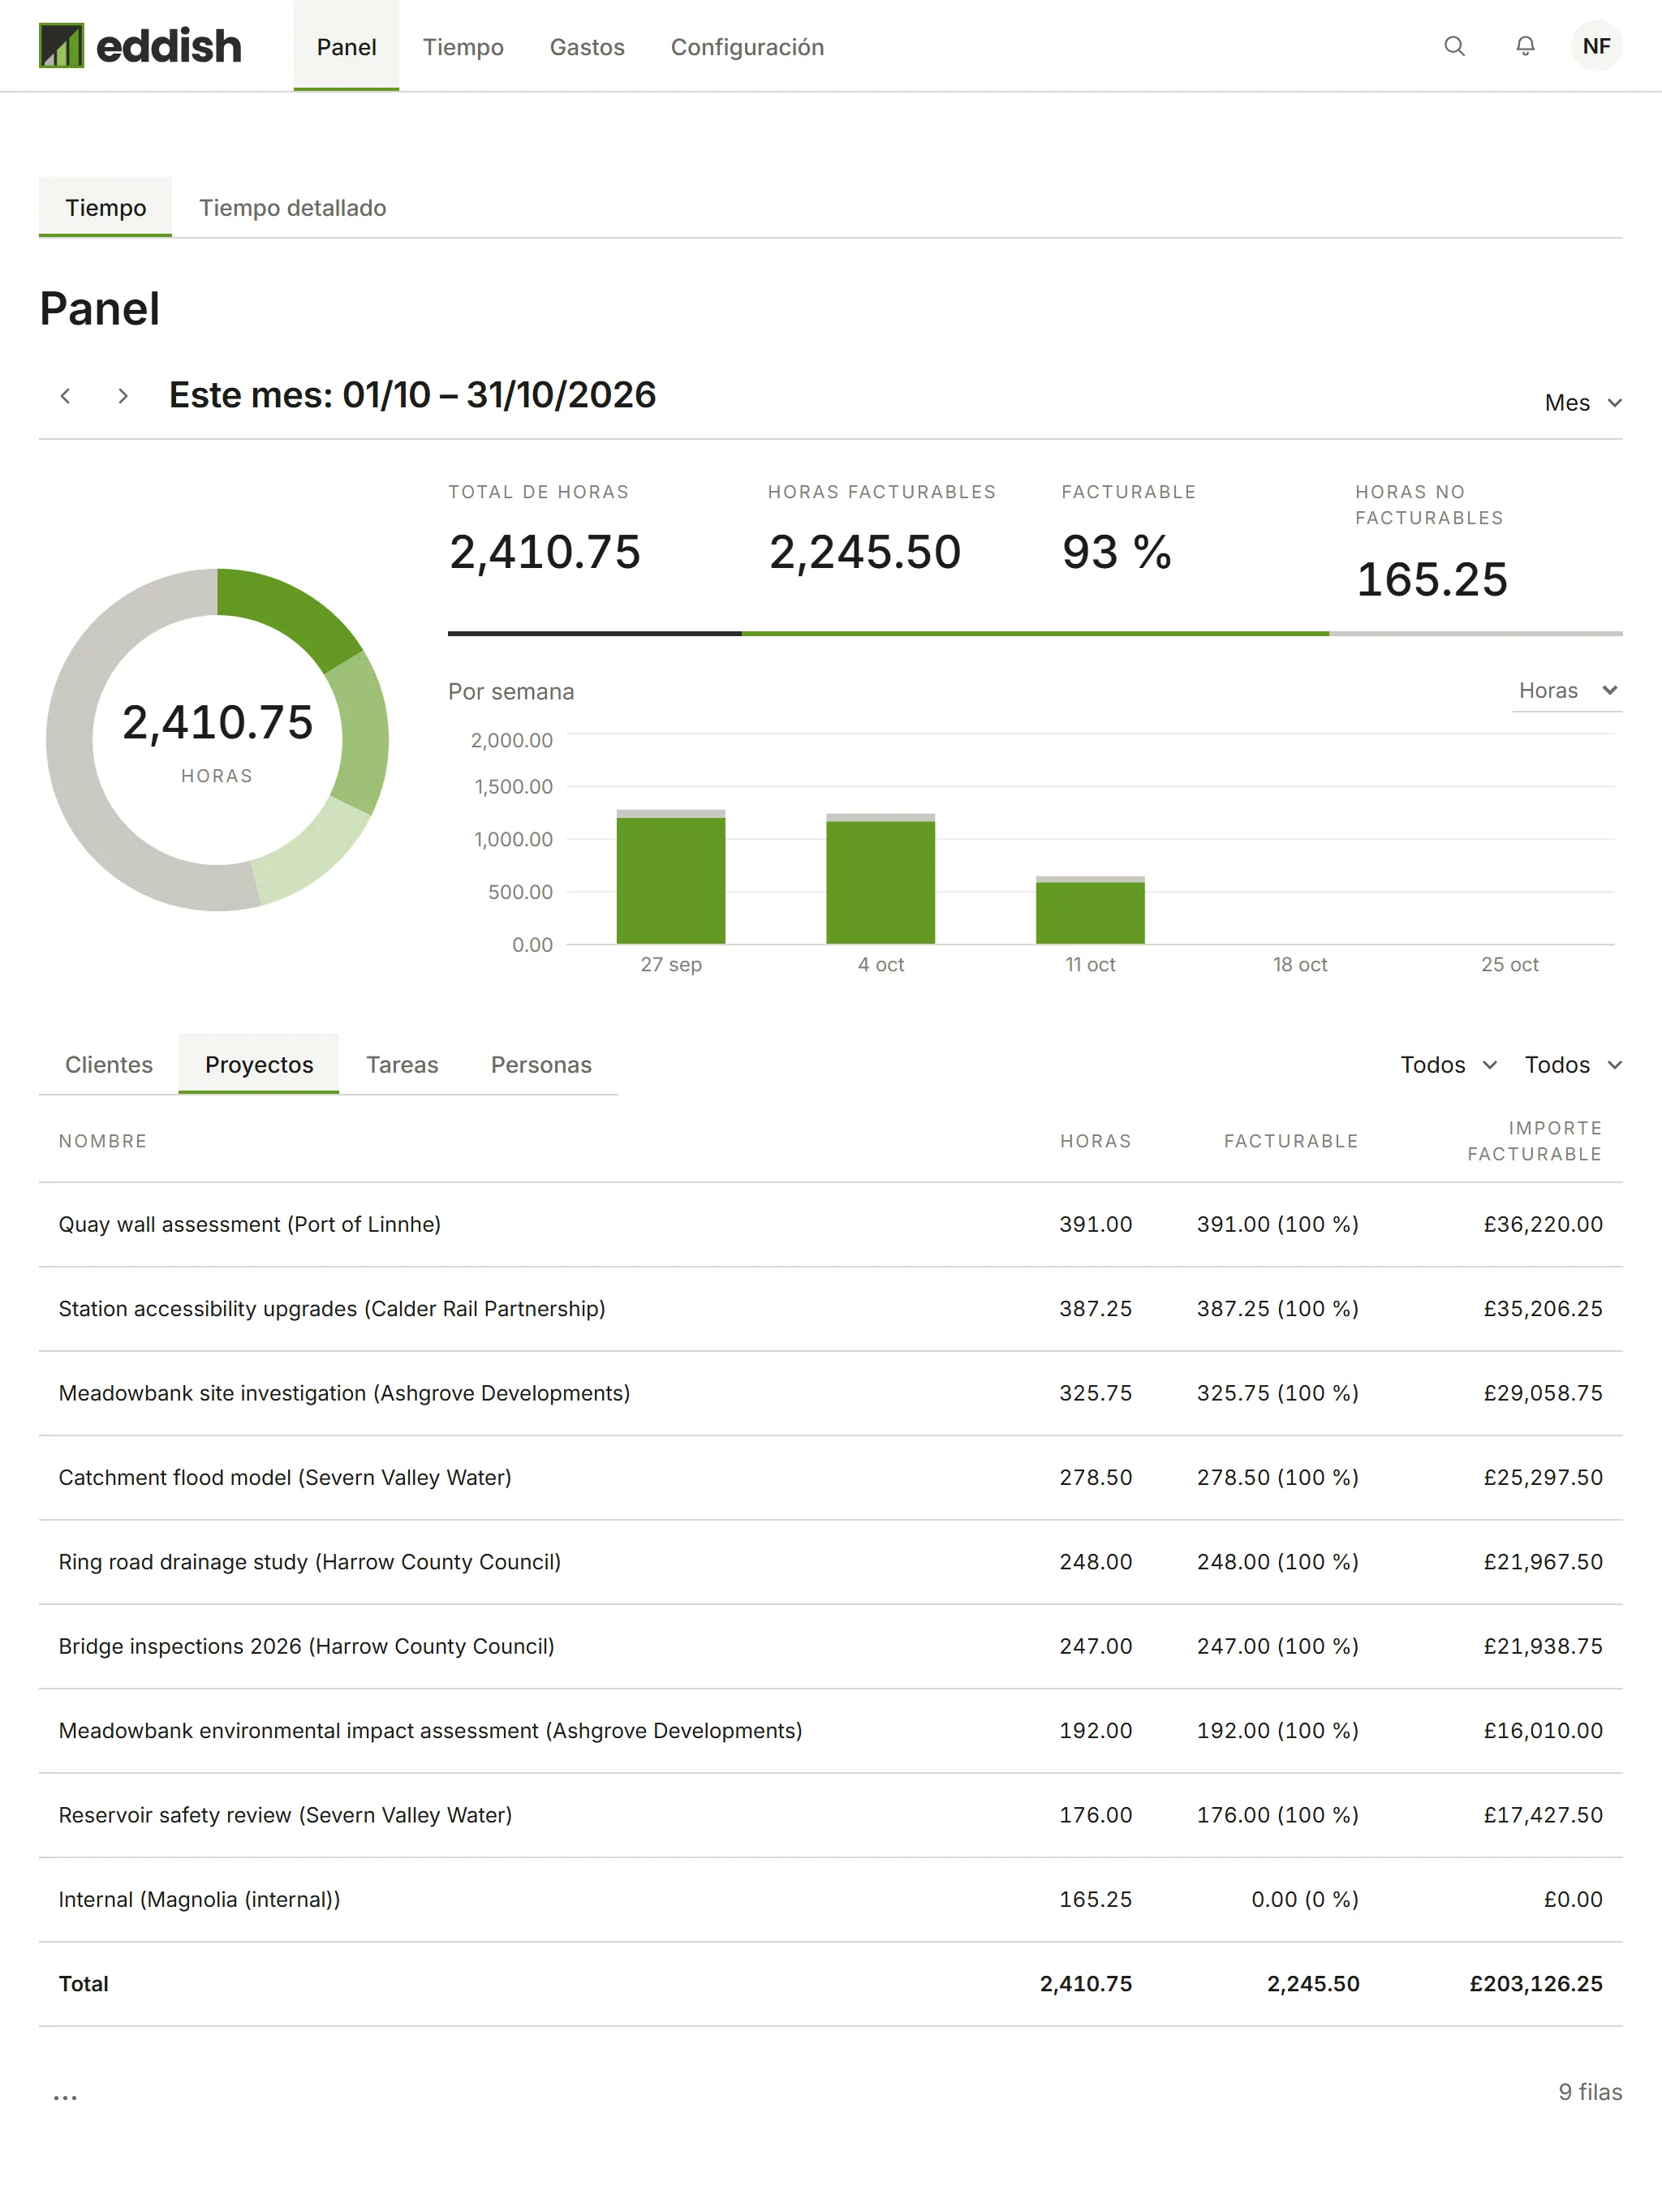Click the 11 oct weekly bar
This screenshot has width=1662, height=2212.
[1090, 910]
